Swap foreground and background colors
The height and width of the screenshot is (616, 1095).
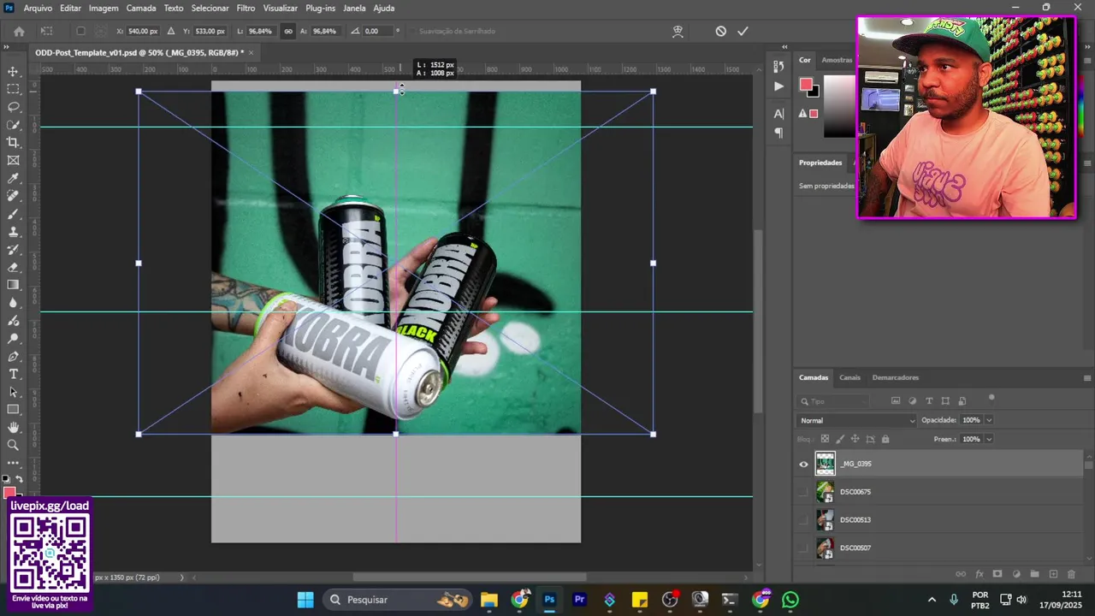(19, 479)
